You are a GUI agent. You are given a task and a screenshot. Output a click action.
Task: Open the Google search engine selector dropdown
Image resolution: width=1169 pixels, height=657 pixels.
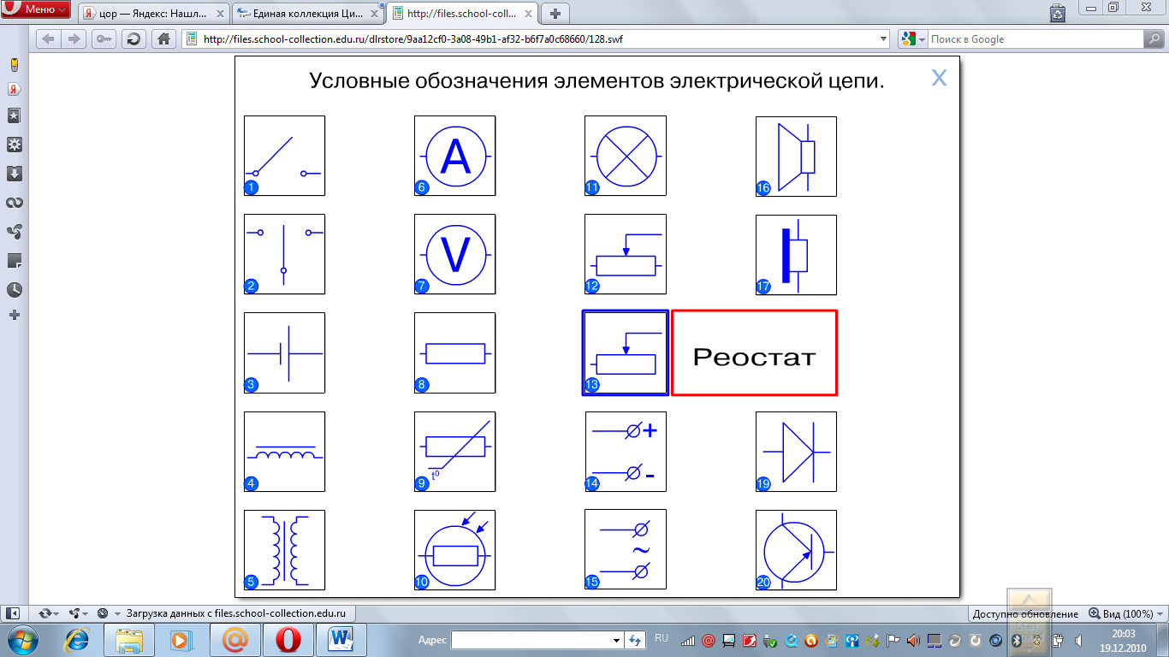coord(912,38)
